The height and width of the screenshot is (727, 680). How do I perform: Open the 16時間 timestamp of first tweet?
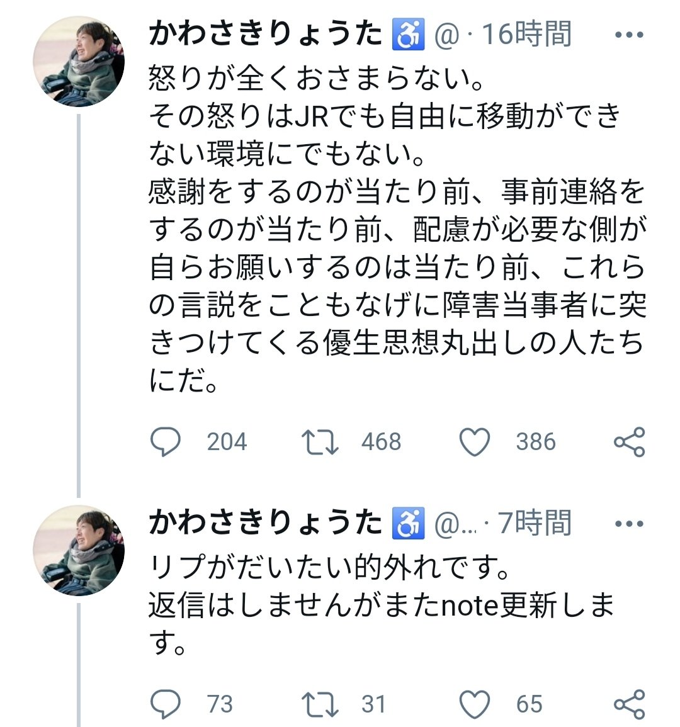click(x=526, y=34)
